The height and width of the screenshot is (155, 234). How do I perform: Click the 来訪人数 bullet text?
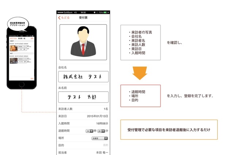click(x=138, y=45)
